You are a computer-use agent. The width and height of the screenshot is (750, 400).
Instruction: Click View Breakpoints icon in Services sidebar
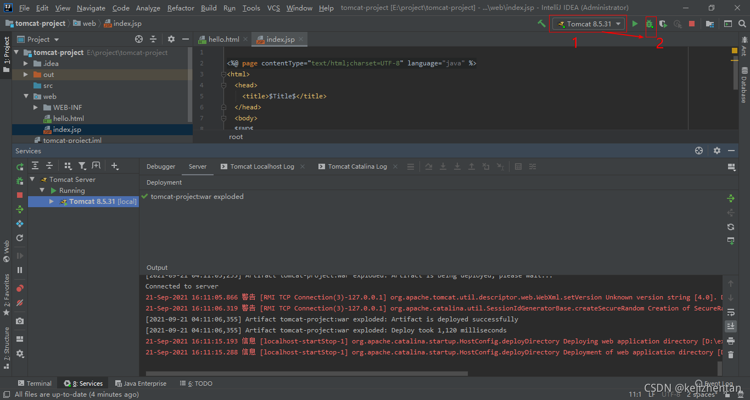[x=20, y=288]
